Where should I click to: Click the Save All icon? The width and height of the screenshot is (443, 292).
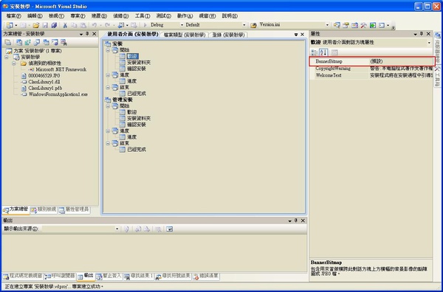tap(54, 25)
